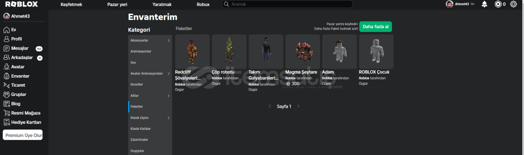Image resolution: width=524 pixels, height=155 pixels.
Task: Click the Blog sidebar icon
Action: [6, 104]
